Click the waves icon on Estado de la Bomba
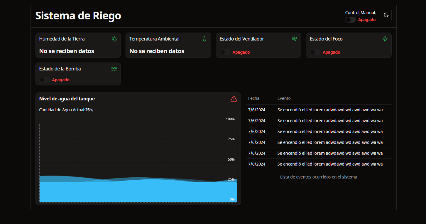This screenshot has height=224, width=426. [114, 69]
